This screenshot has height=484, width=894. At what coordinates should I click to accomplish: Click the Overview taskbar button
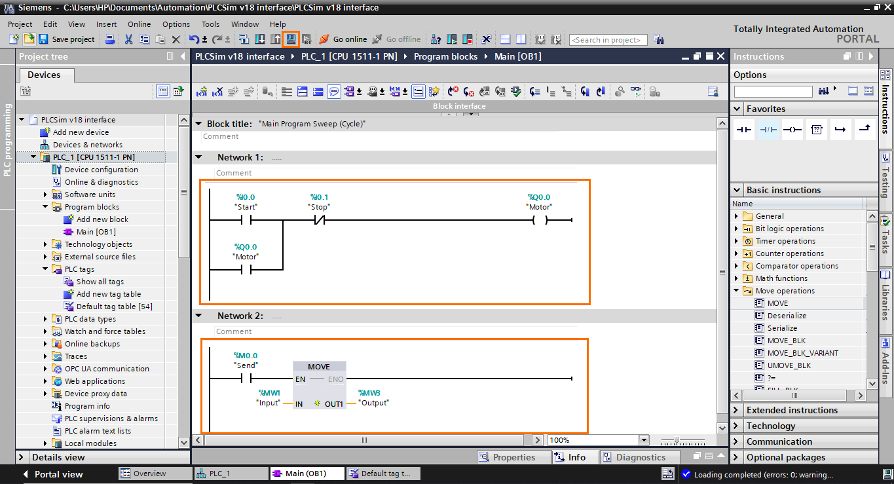(x=155, y=474)
